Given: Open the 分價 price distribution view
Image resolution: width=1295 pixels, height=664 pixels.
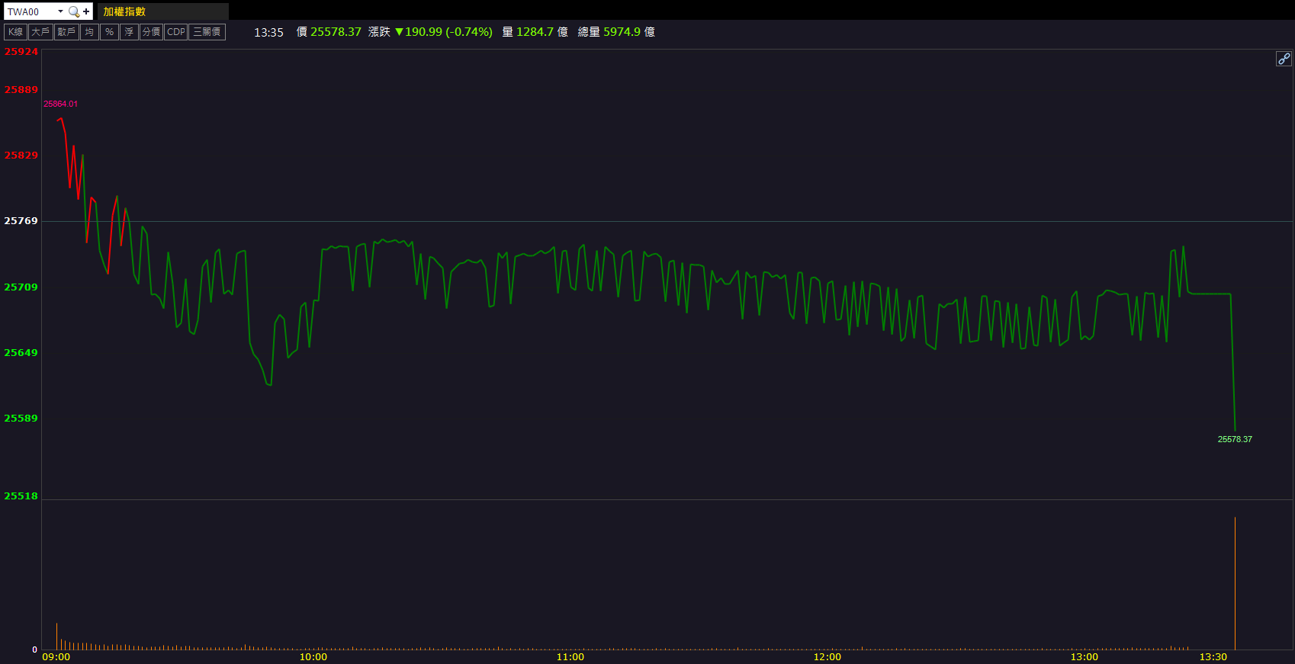Looking at the screenshot, I should click(x=151, y=32).
